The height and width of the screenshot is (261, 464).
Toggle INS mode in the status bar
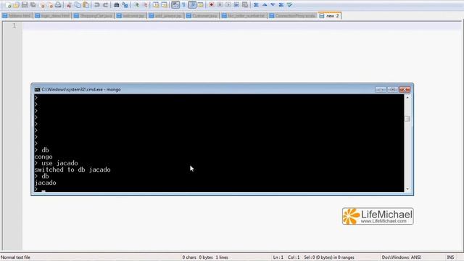click(x=450, y=257)
